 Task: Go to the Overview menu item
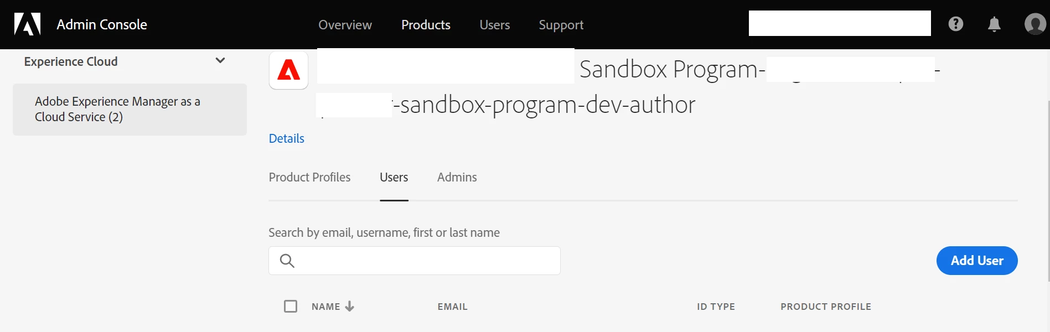point(345,25)
